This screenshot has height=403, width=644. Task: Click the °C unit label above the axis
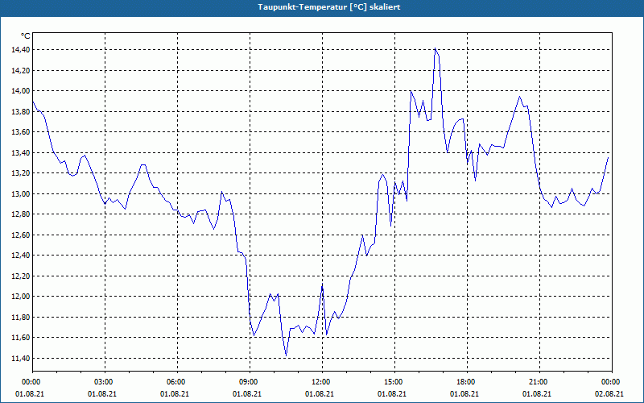point(26,36)
